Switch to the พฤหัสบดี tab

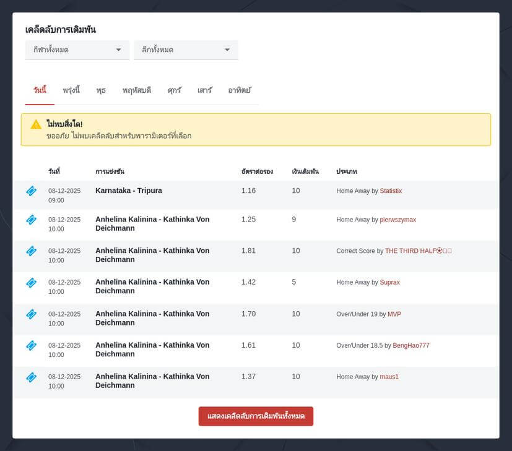(137, 90)
